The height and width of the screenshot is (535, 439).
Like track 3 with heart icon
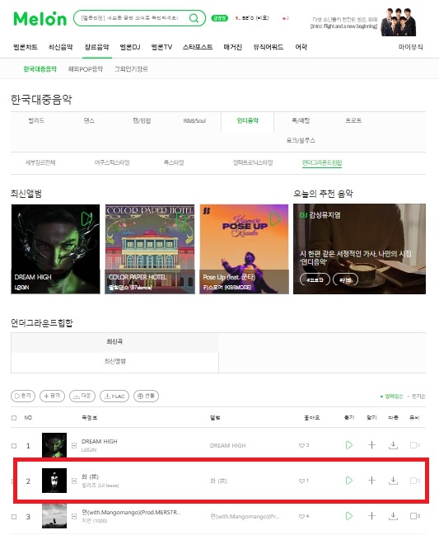click(x=301, y=517)
